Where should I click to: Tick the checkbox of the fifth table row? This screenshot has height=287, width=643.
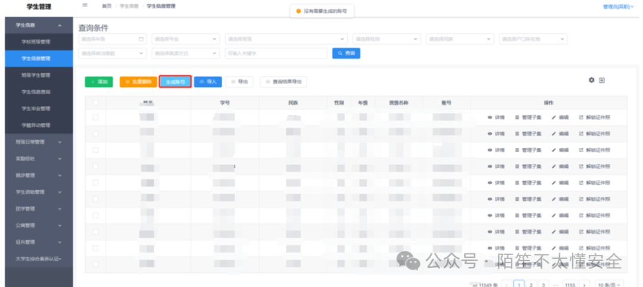(x=95, y=183)
